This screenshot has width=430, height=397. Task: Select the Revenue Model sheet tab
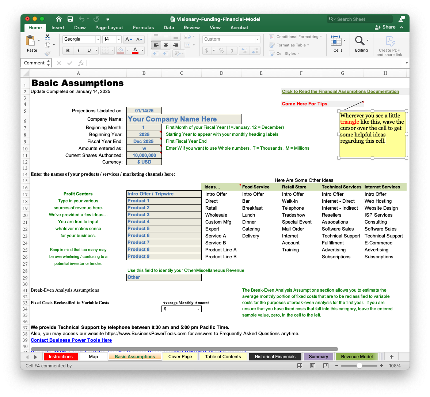pos(357,357)
